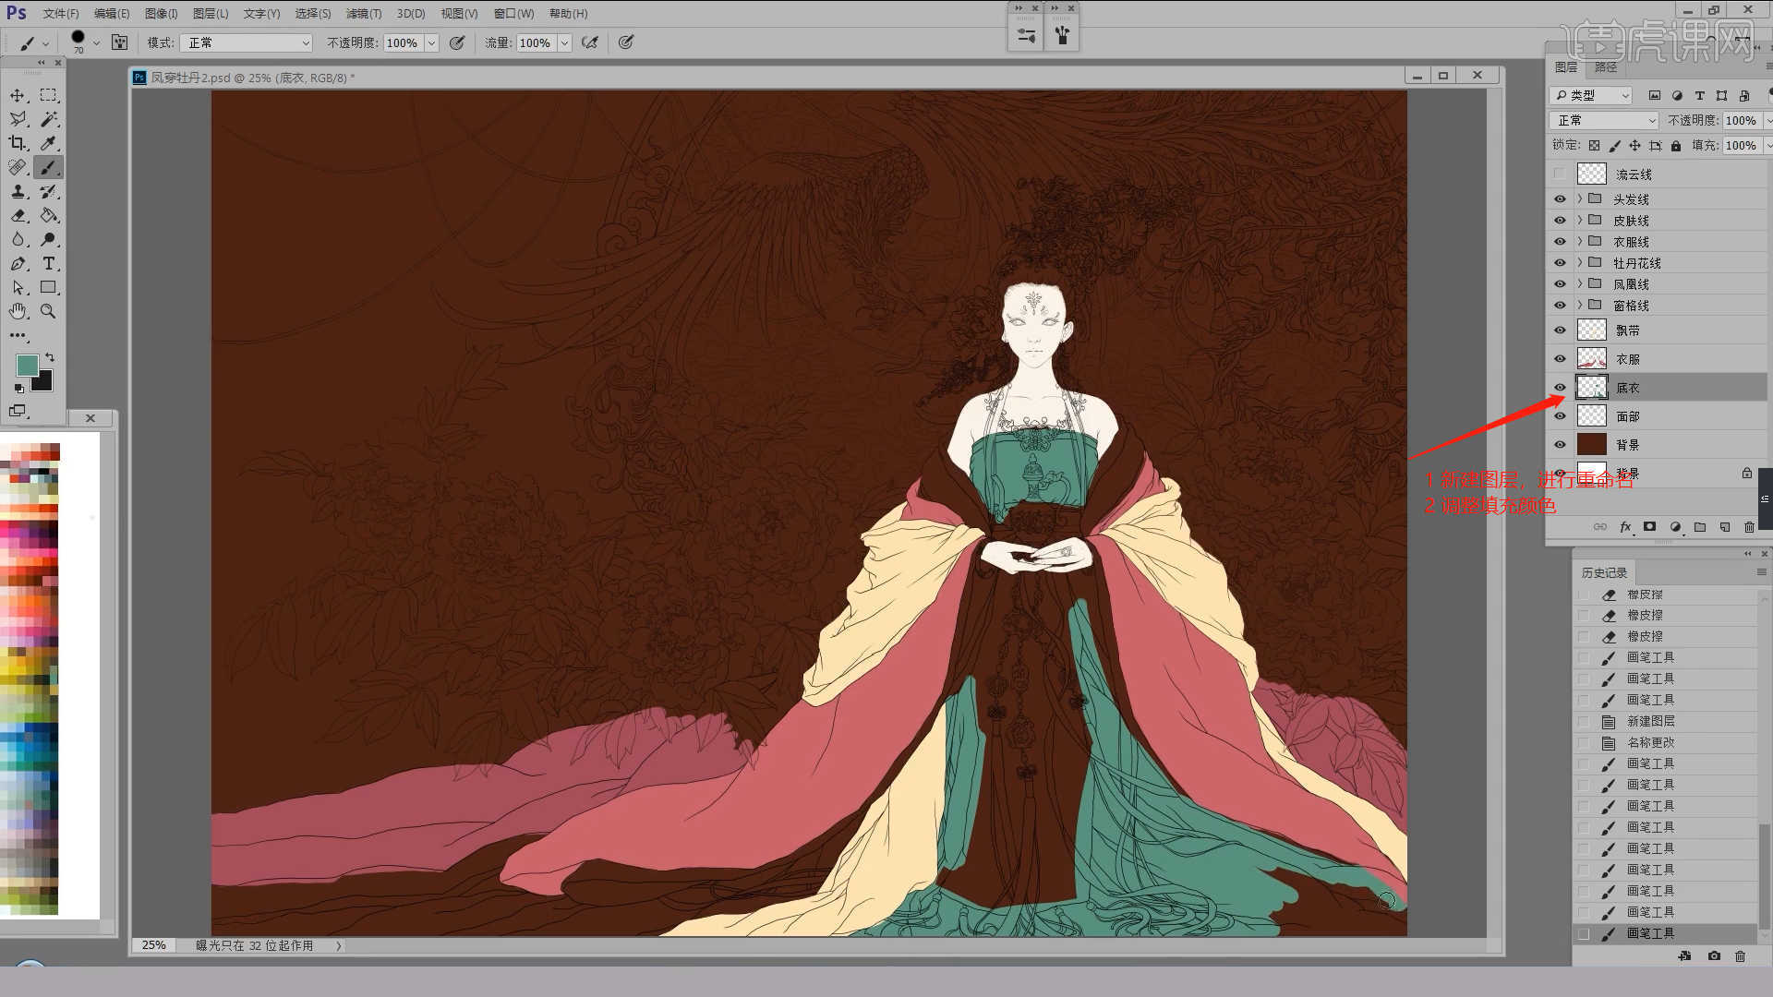
Task: Select the Healing Brush tool
Action: 18,167
